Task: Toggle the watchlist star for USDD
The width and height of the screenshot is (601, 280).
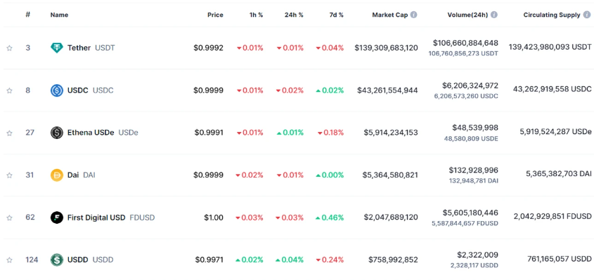Action: (10, 260)
